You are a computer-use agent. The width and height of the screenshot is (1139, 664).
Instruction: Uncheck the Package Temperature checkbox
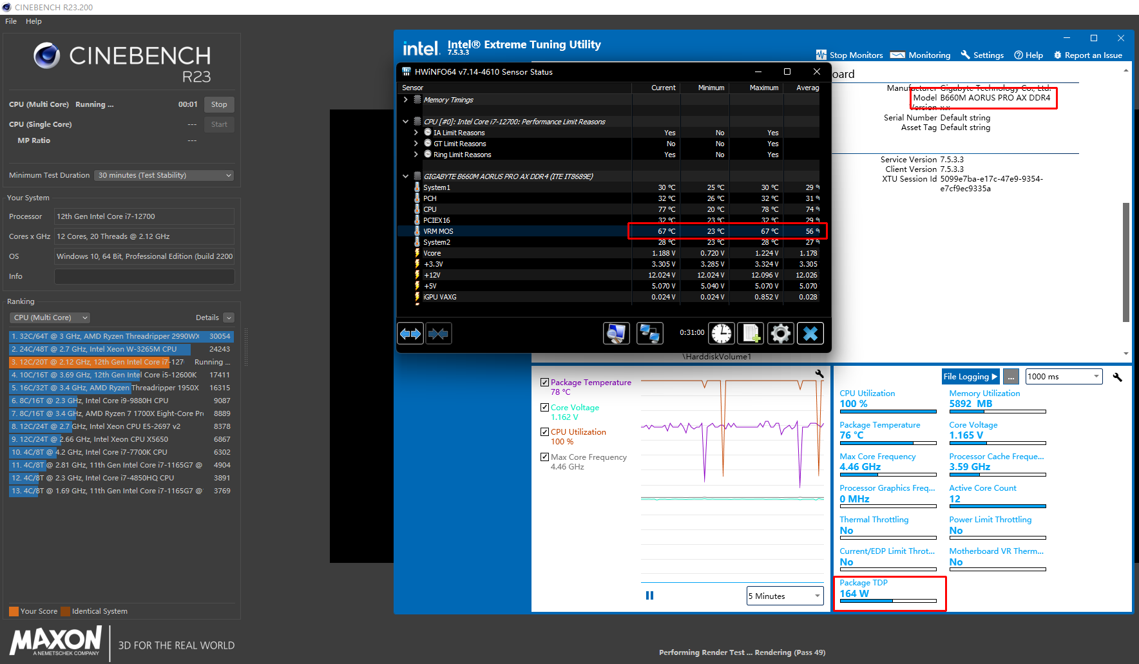(544, 383)
